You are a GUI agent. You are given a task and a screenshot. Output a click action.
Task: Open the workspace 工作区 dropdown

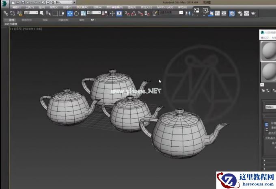(59, 2)
